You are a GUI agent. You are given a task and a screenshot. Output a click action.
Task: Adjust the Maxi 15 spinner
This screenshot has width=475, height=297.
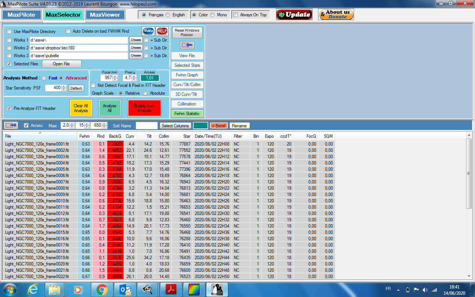tap(87, 125)
